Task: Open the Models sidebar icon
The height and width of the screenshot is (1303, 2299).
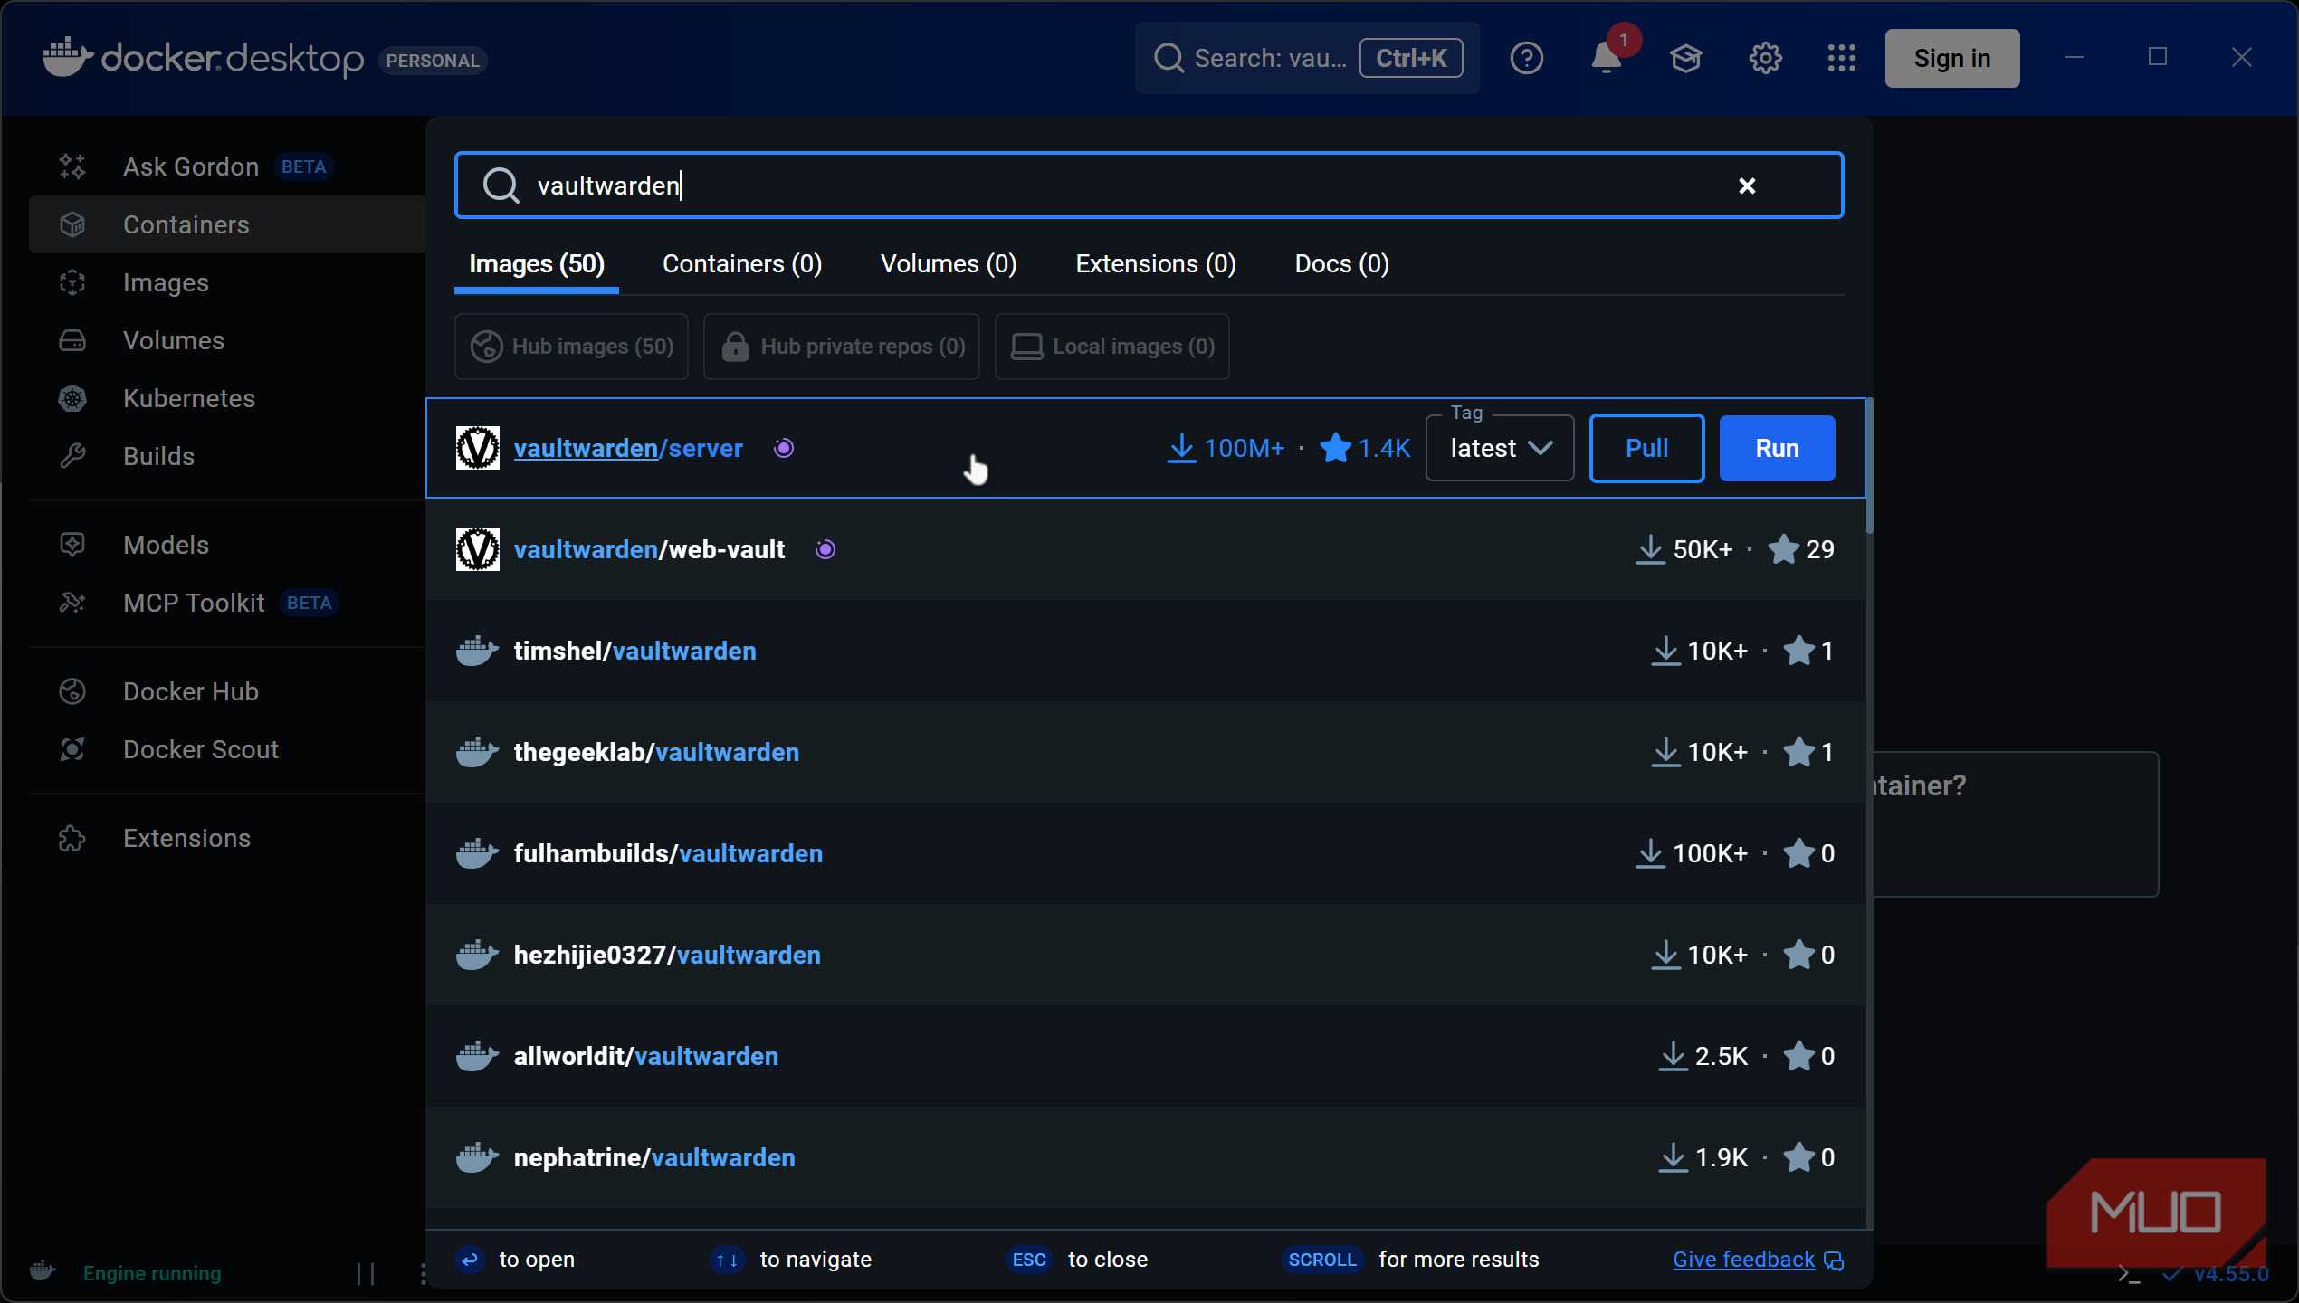Action: (x=72, y=545)
